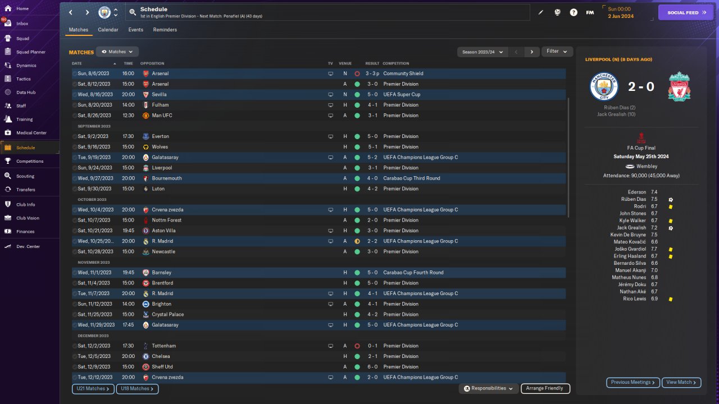The width and height of the screenshot is (719, 404).
Task: Click the matches list vertical scrollbar
Action: coord(570,158)
